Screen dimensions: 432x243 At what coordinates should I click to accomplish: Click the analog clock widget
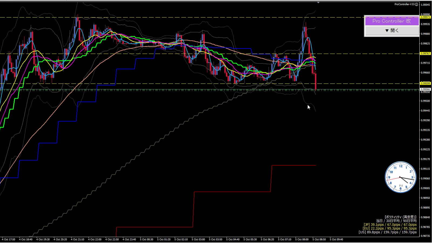coord(400,177)
